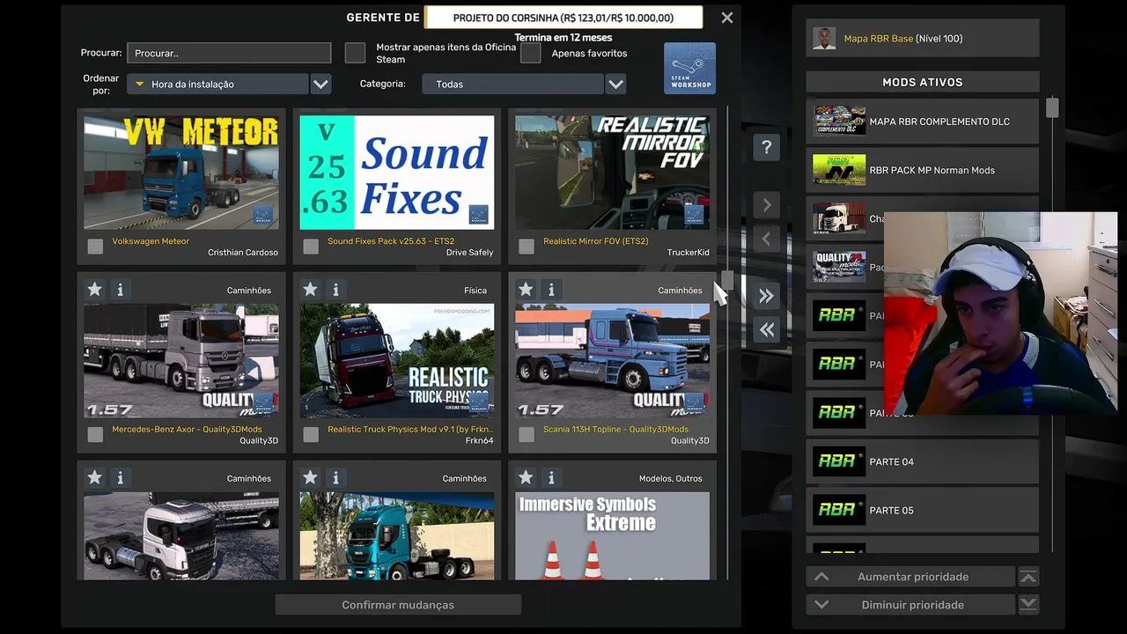The width and height of the screenshot is (1127, 634).
Task: Star the white Scania truck mod in bottom row
Action: [x=94, y=478]
